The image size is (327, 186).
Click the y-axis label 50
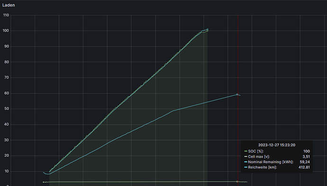[7, 109]
